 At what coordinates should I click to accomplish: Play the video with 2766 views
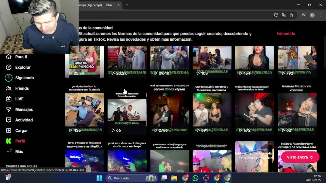170,109
